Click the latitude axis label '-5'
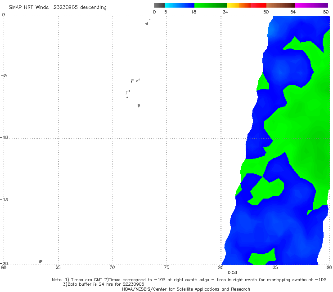This screenshot has width=333, height=292. (4, 76)
